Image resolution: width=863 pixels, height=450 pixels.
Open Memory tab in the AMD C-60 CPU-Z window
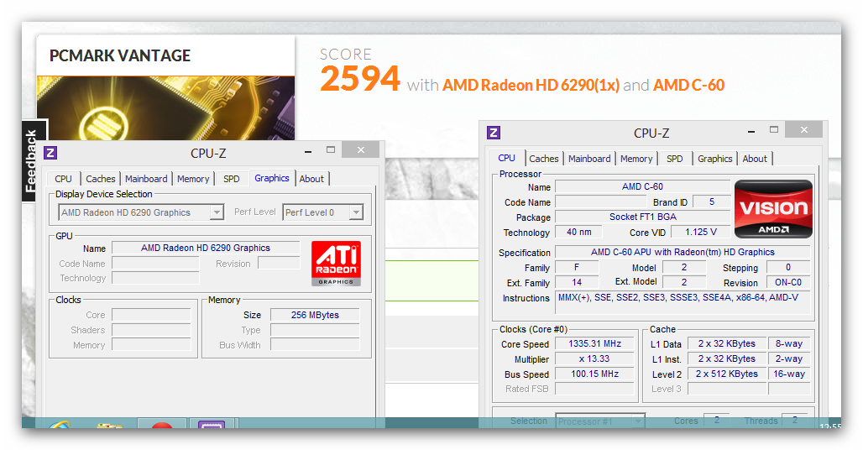pyautogui.click(x=636, y=159)
